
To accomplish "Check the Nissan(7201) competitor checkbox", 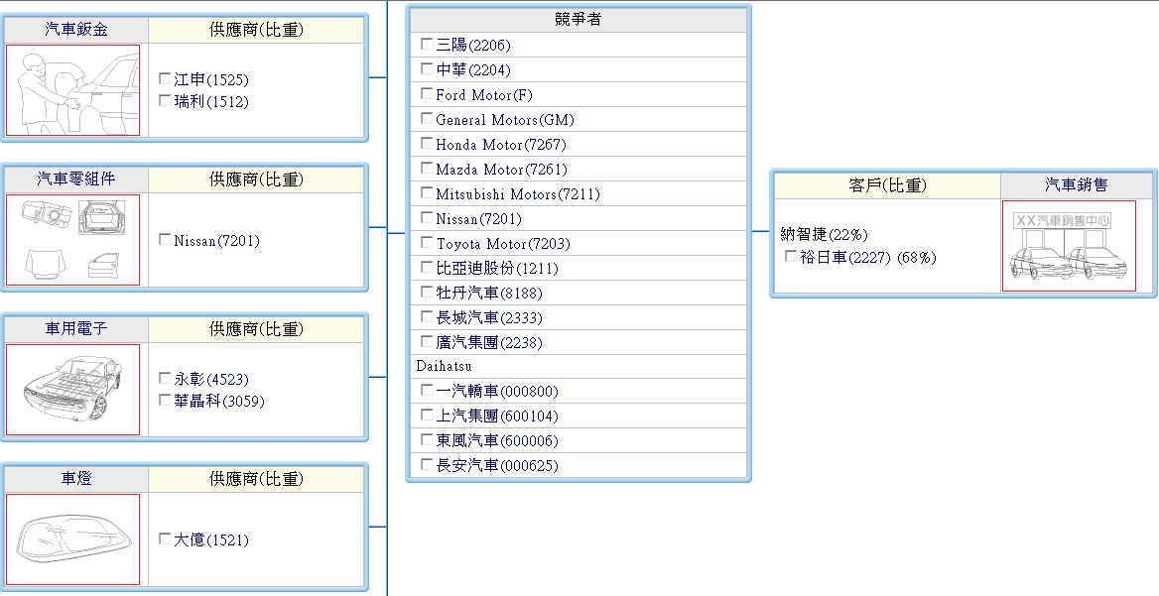I will (x=427, y=218).
